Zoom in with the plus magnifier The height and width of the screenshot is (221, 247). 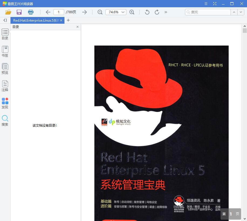coord(132,12)
